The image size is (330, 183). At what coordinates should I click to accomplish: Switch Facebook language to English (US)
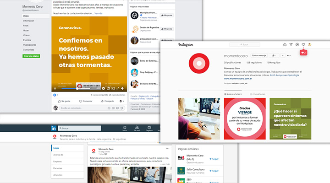pos(143,96)
